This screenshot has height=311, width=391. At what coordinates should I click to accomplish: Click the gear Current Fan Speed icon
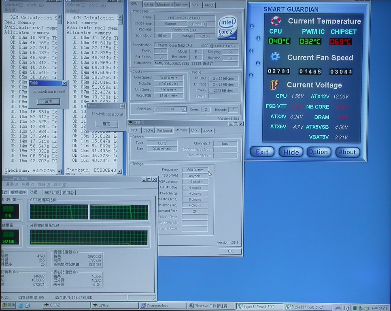point(275,57)
